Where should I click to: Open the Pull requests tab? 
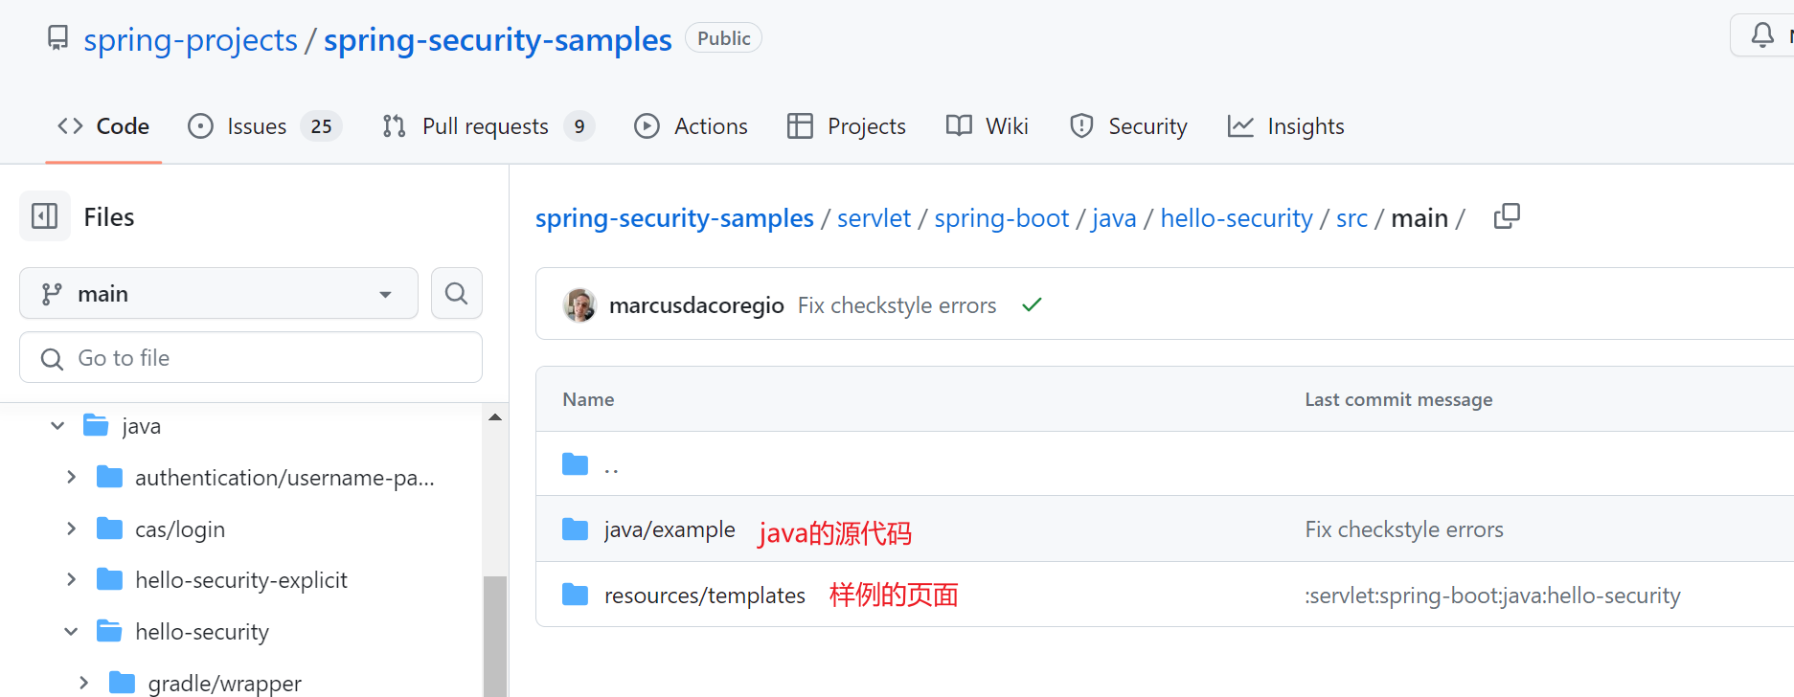[488, 126]
